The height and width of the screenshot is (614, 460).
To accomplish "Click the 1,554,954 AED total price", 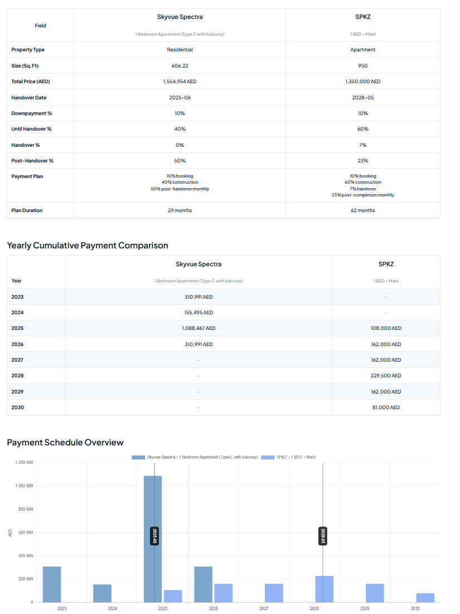I will coord(180,81).
